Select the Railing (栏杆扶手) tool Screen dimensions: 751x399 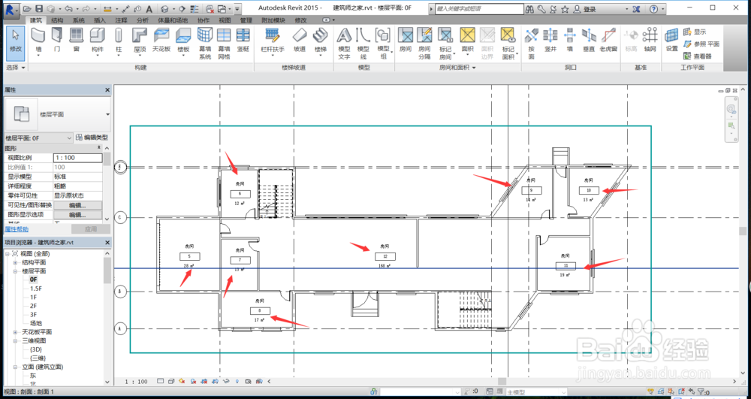[x=273, y=41]
